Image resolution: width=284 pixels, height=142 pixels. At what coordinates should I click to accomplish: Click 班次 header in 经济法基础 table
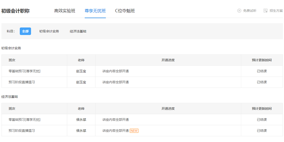coord(12,109)
